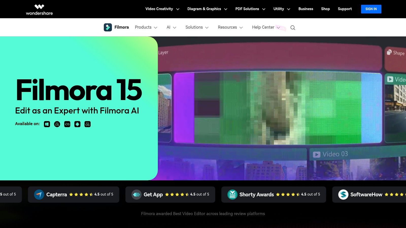Select the macOS platform icon
Viewport: 406px width, 228px height.
57,124
